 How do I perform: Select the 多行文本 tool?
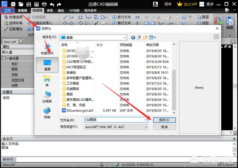122,17
